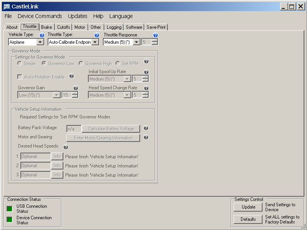Click the help icon next to Vehicle Type

click(x=42, y=35)
